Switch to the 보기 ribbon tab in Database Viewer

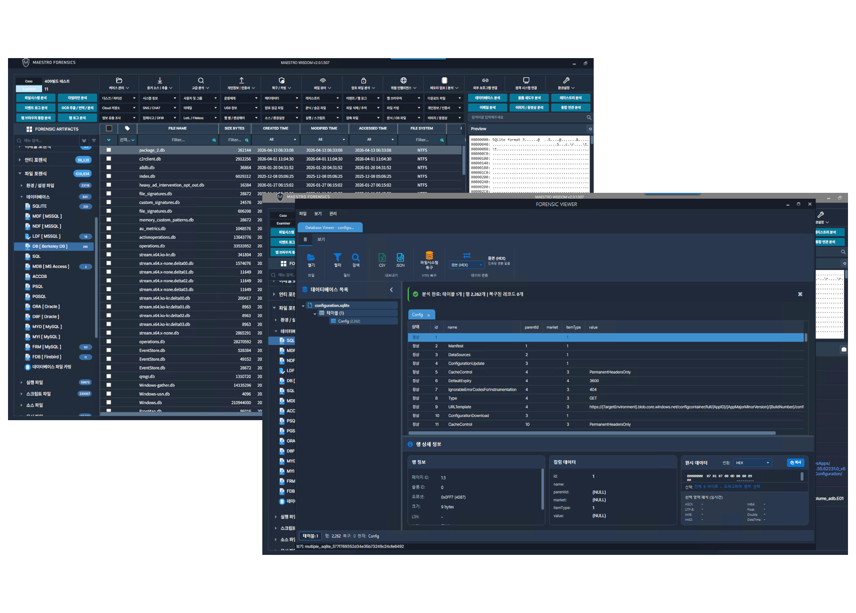click(321, 239)
